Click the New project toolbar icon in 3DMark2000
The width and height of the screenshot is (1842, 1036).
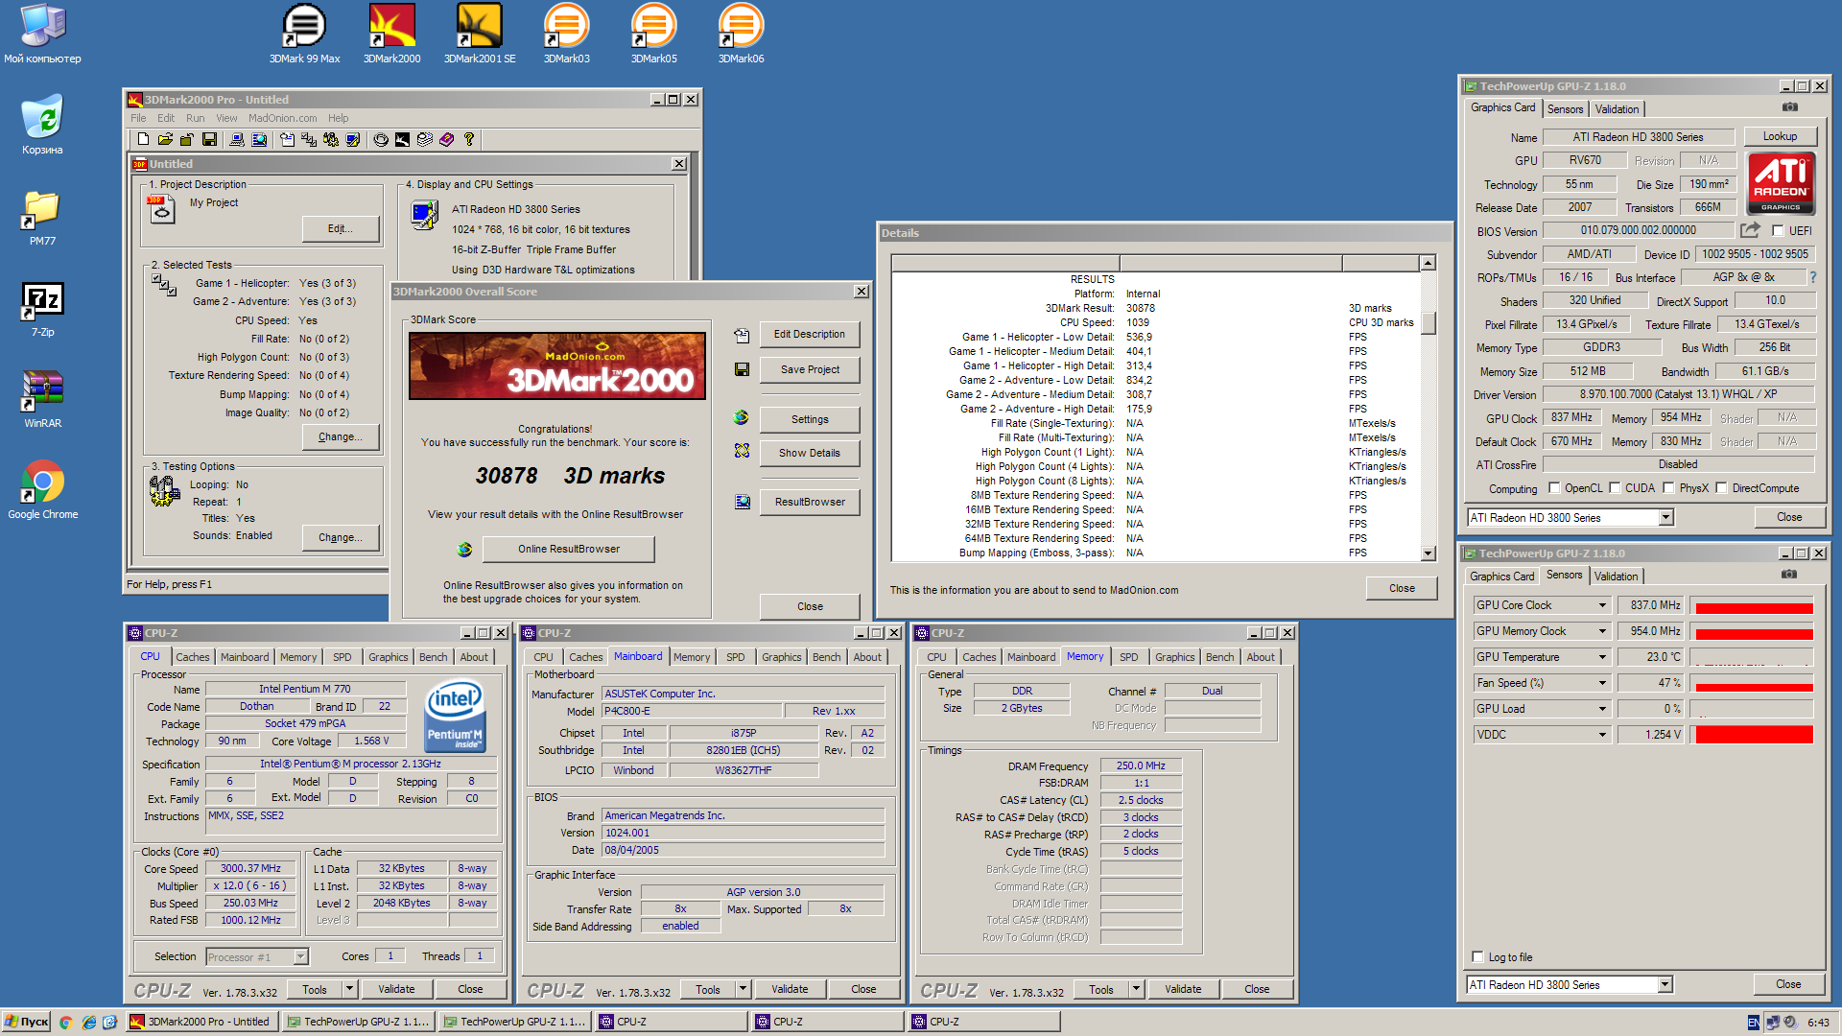click(x=144, y=140)
